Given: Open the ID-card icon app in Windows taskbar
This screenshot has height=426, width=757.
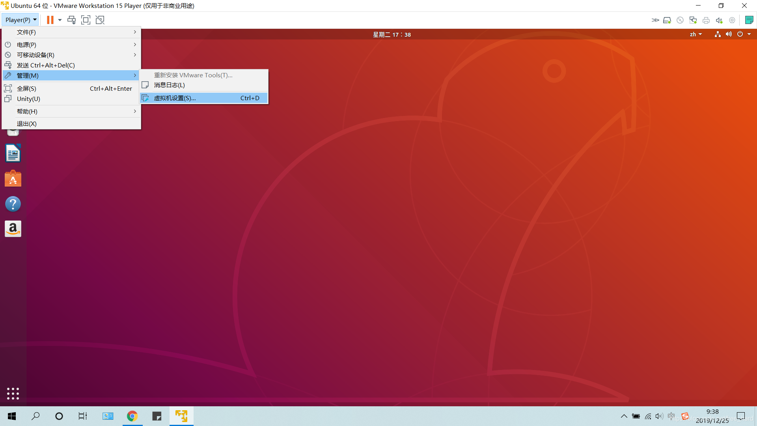Looking at the screenshot, I should (x=108, y=416).
